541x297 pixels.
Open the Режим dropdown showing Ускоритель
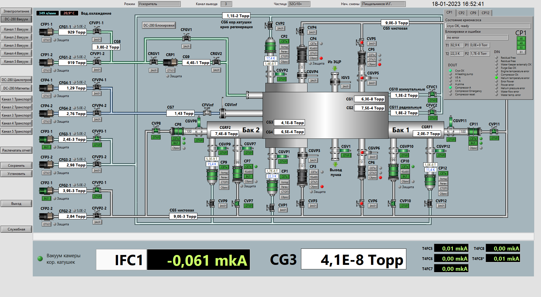point(159,4)
